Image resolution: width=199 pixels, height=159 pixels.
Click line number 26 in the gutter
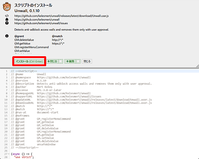[x=6, y=151]
